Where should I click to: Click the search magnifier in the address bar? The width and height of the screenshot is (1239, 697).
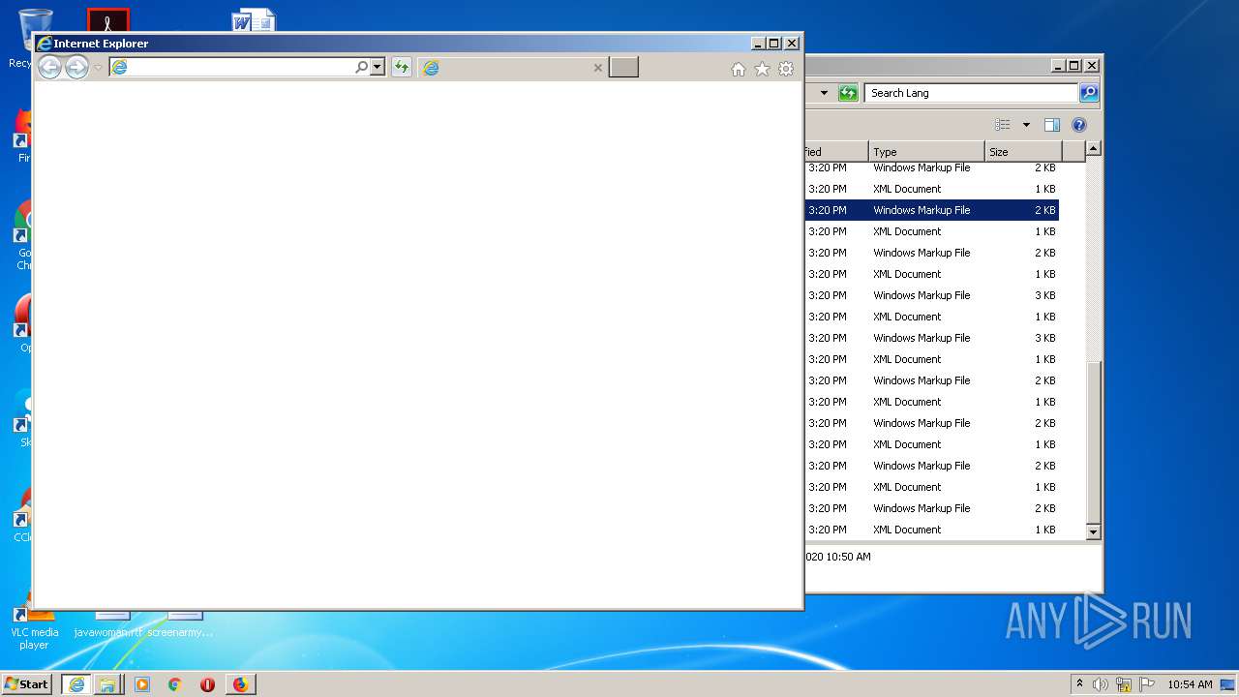coord(362,67)
